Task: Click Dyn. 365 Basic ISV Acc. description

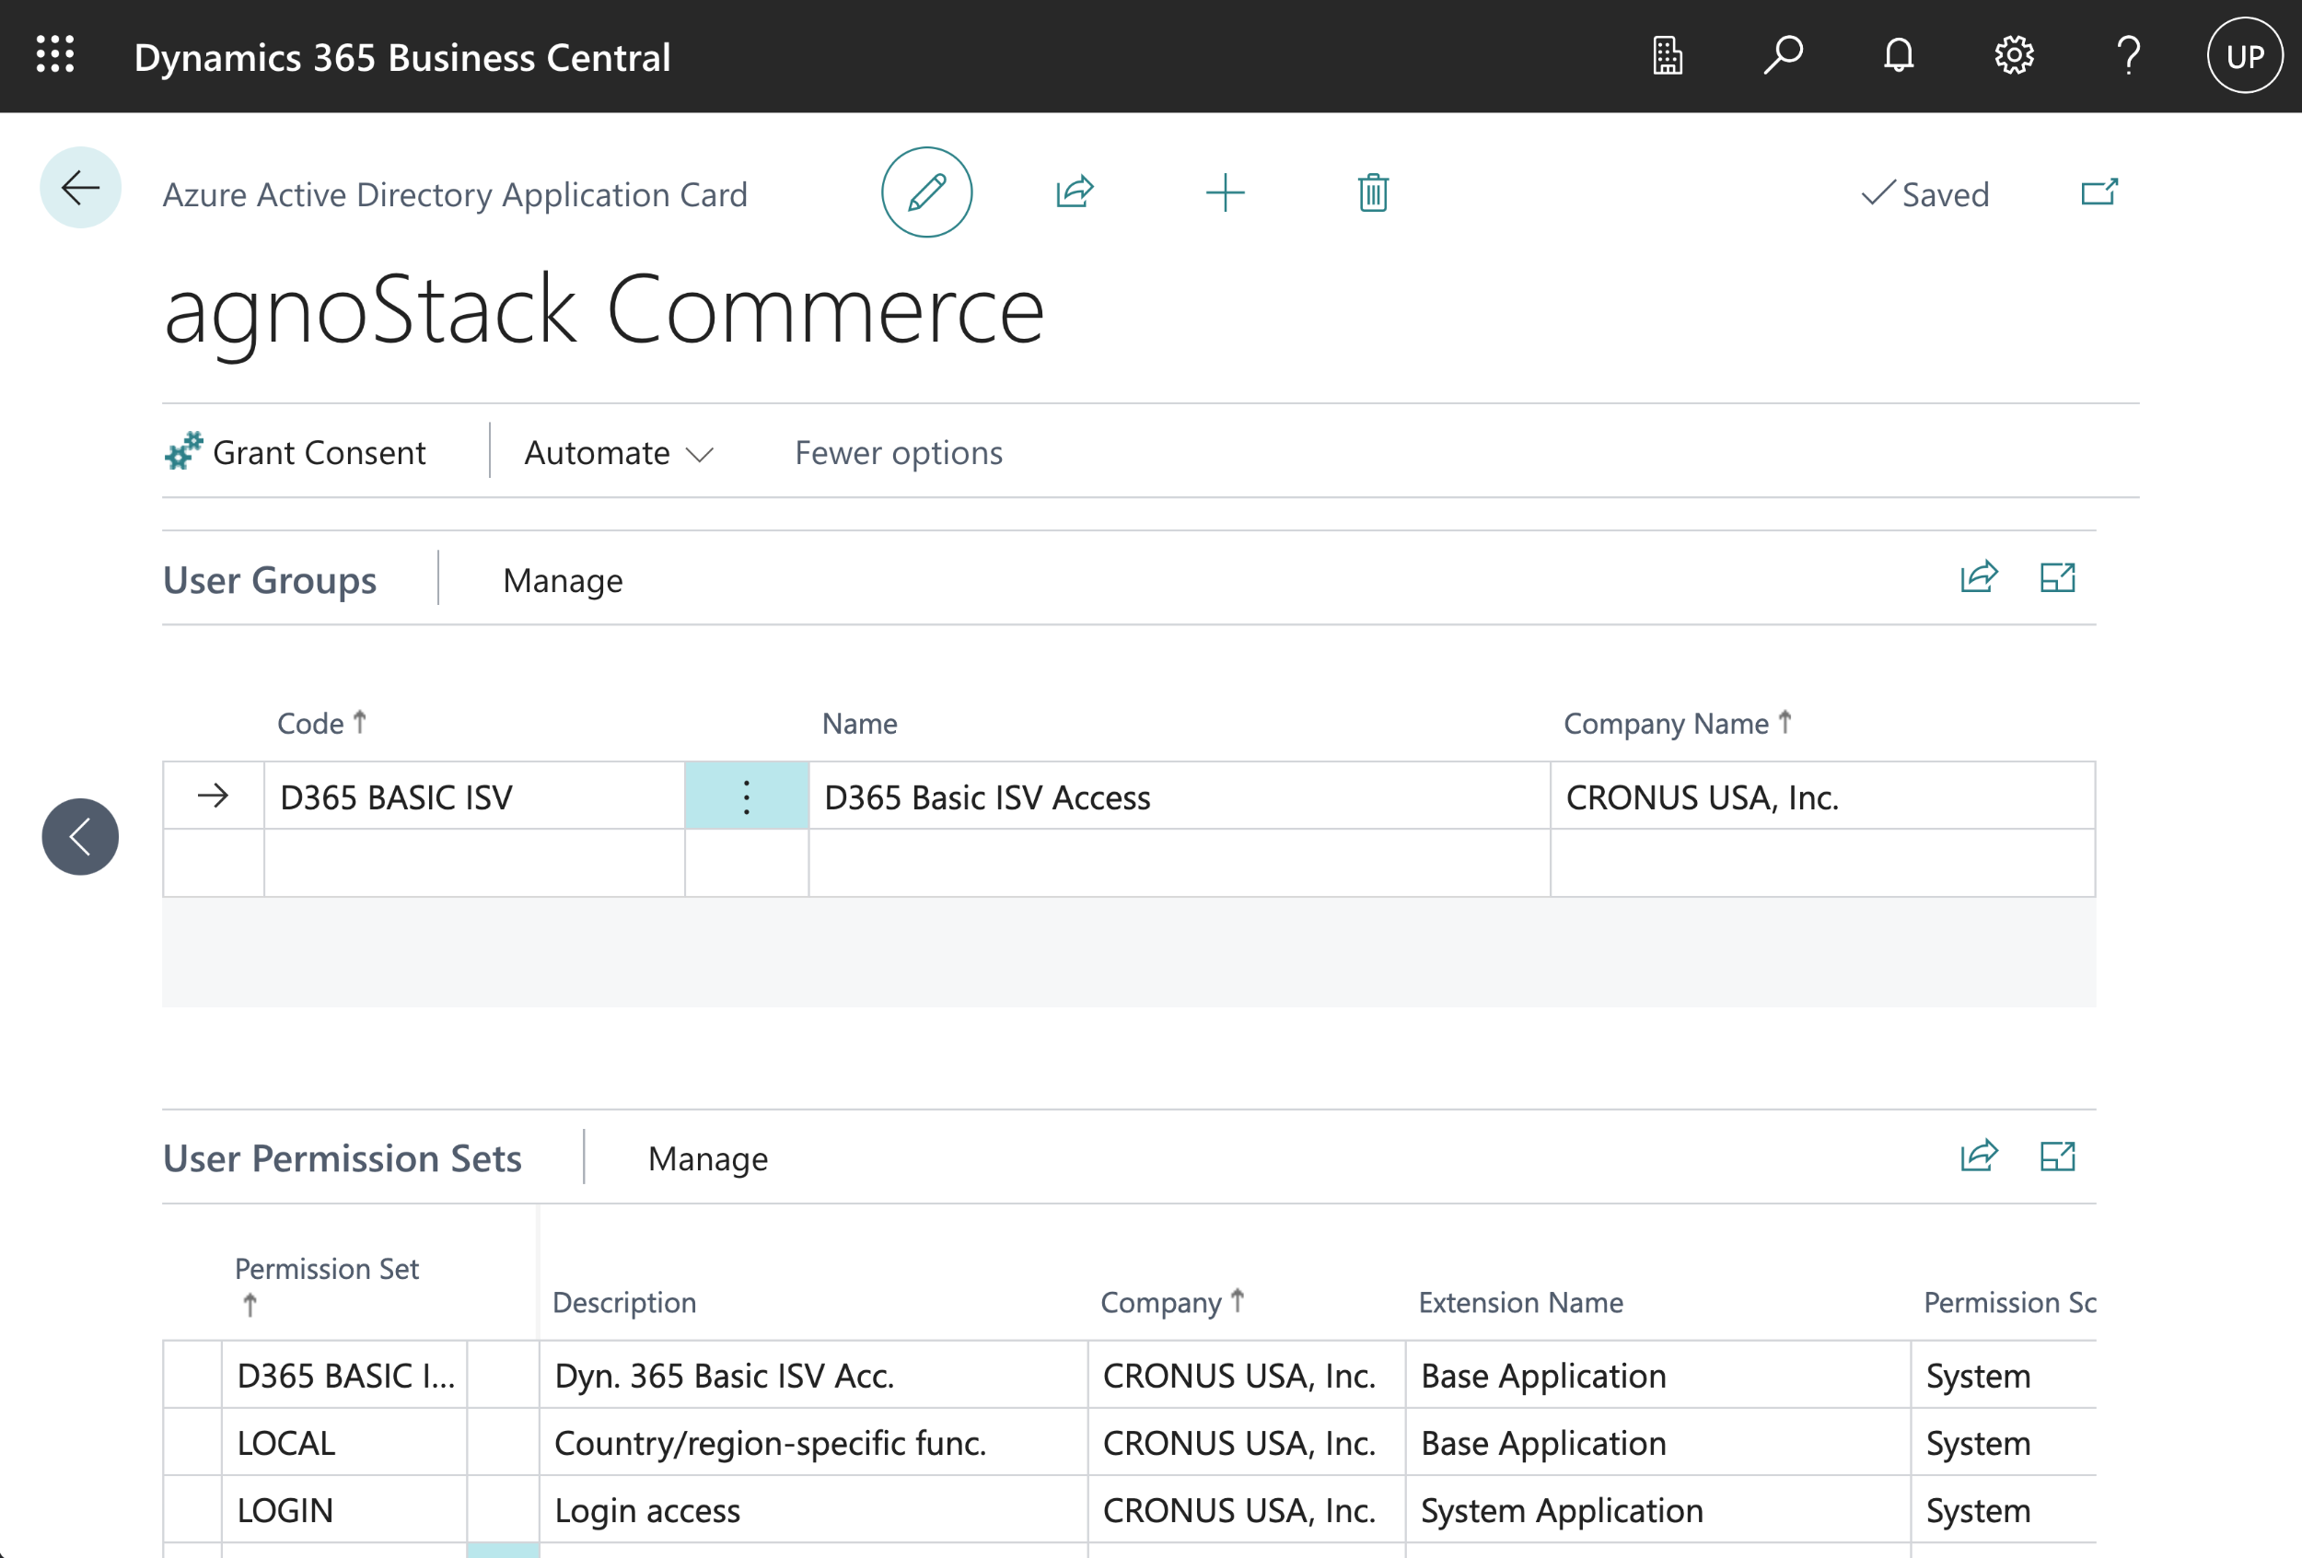Action: point(813,1376)
